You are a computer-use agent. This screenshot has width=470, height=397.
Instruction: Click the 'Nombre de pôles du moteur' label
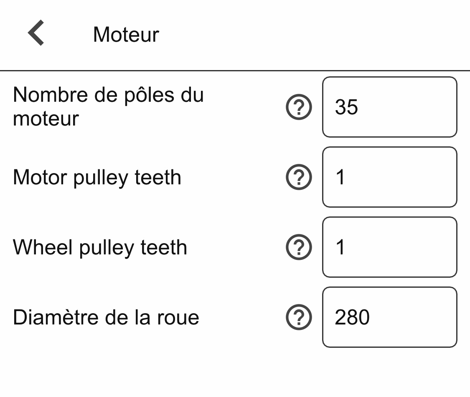pos(108,106)
